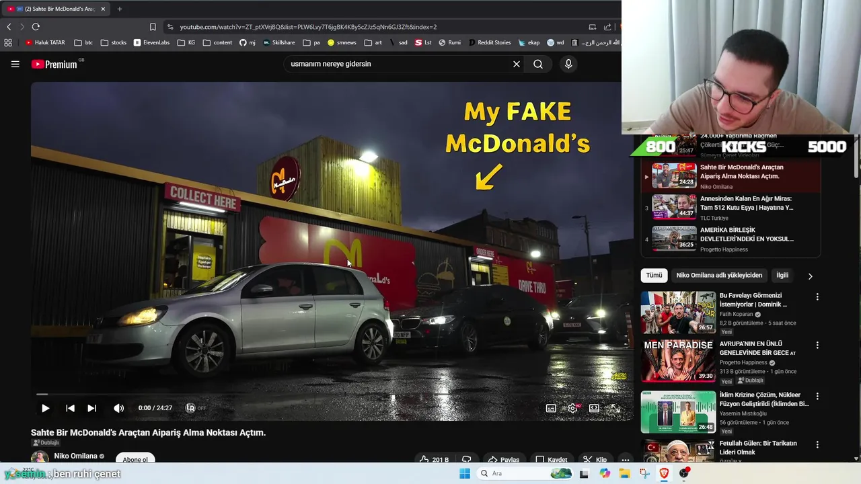This screenshot has height=484, width=861.
Task: Open the MEN PARADISE video thumbnail
Action: [678, 361]
